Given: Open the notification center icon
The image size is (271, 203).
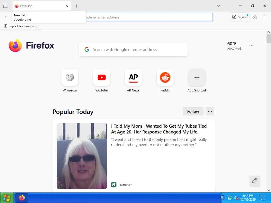Looking at the screenshot, I should [262, 198].
